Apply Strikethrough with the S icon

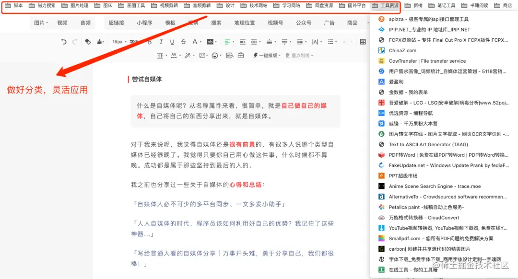click(x=183, y=42)
